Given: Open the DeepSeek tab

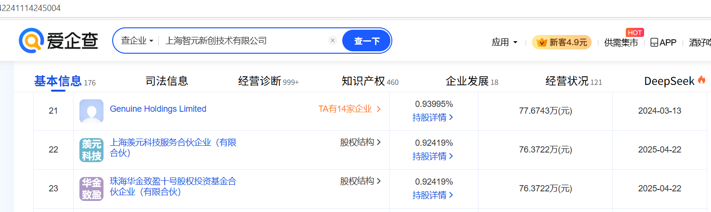Looking at the screenshot, I should point(675,81).
